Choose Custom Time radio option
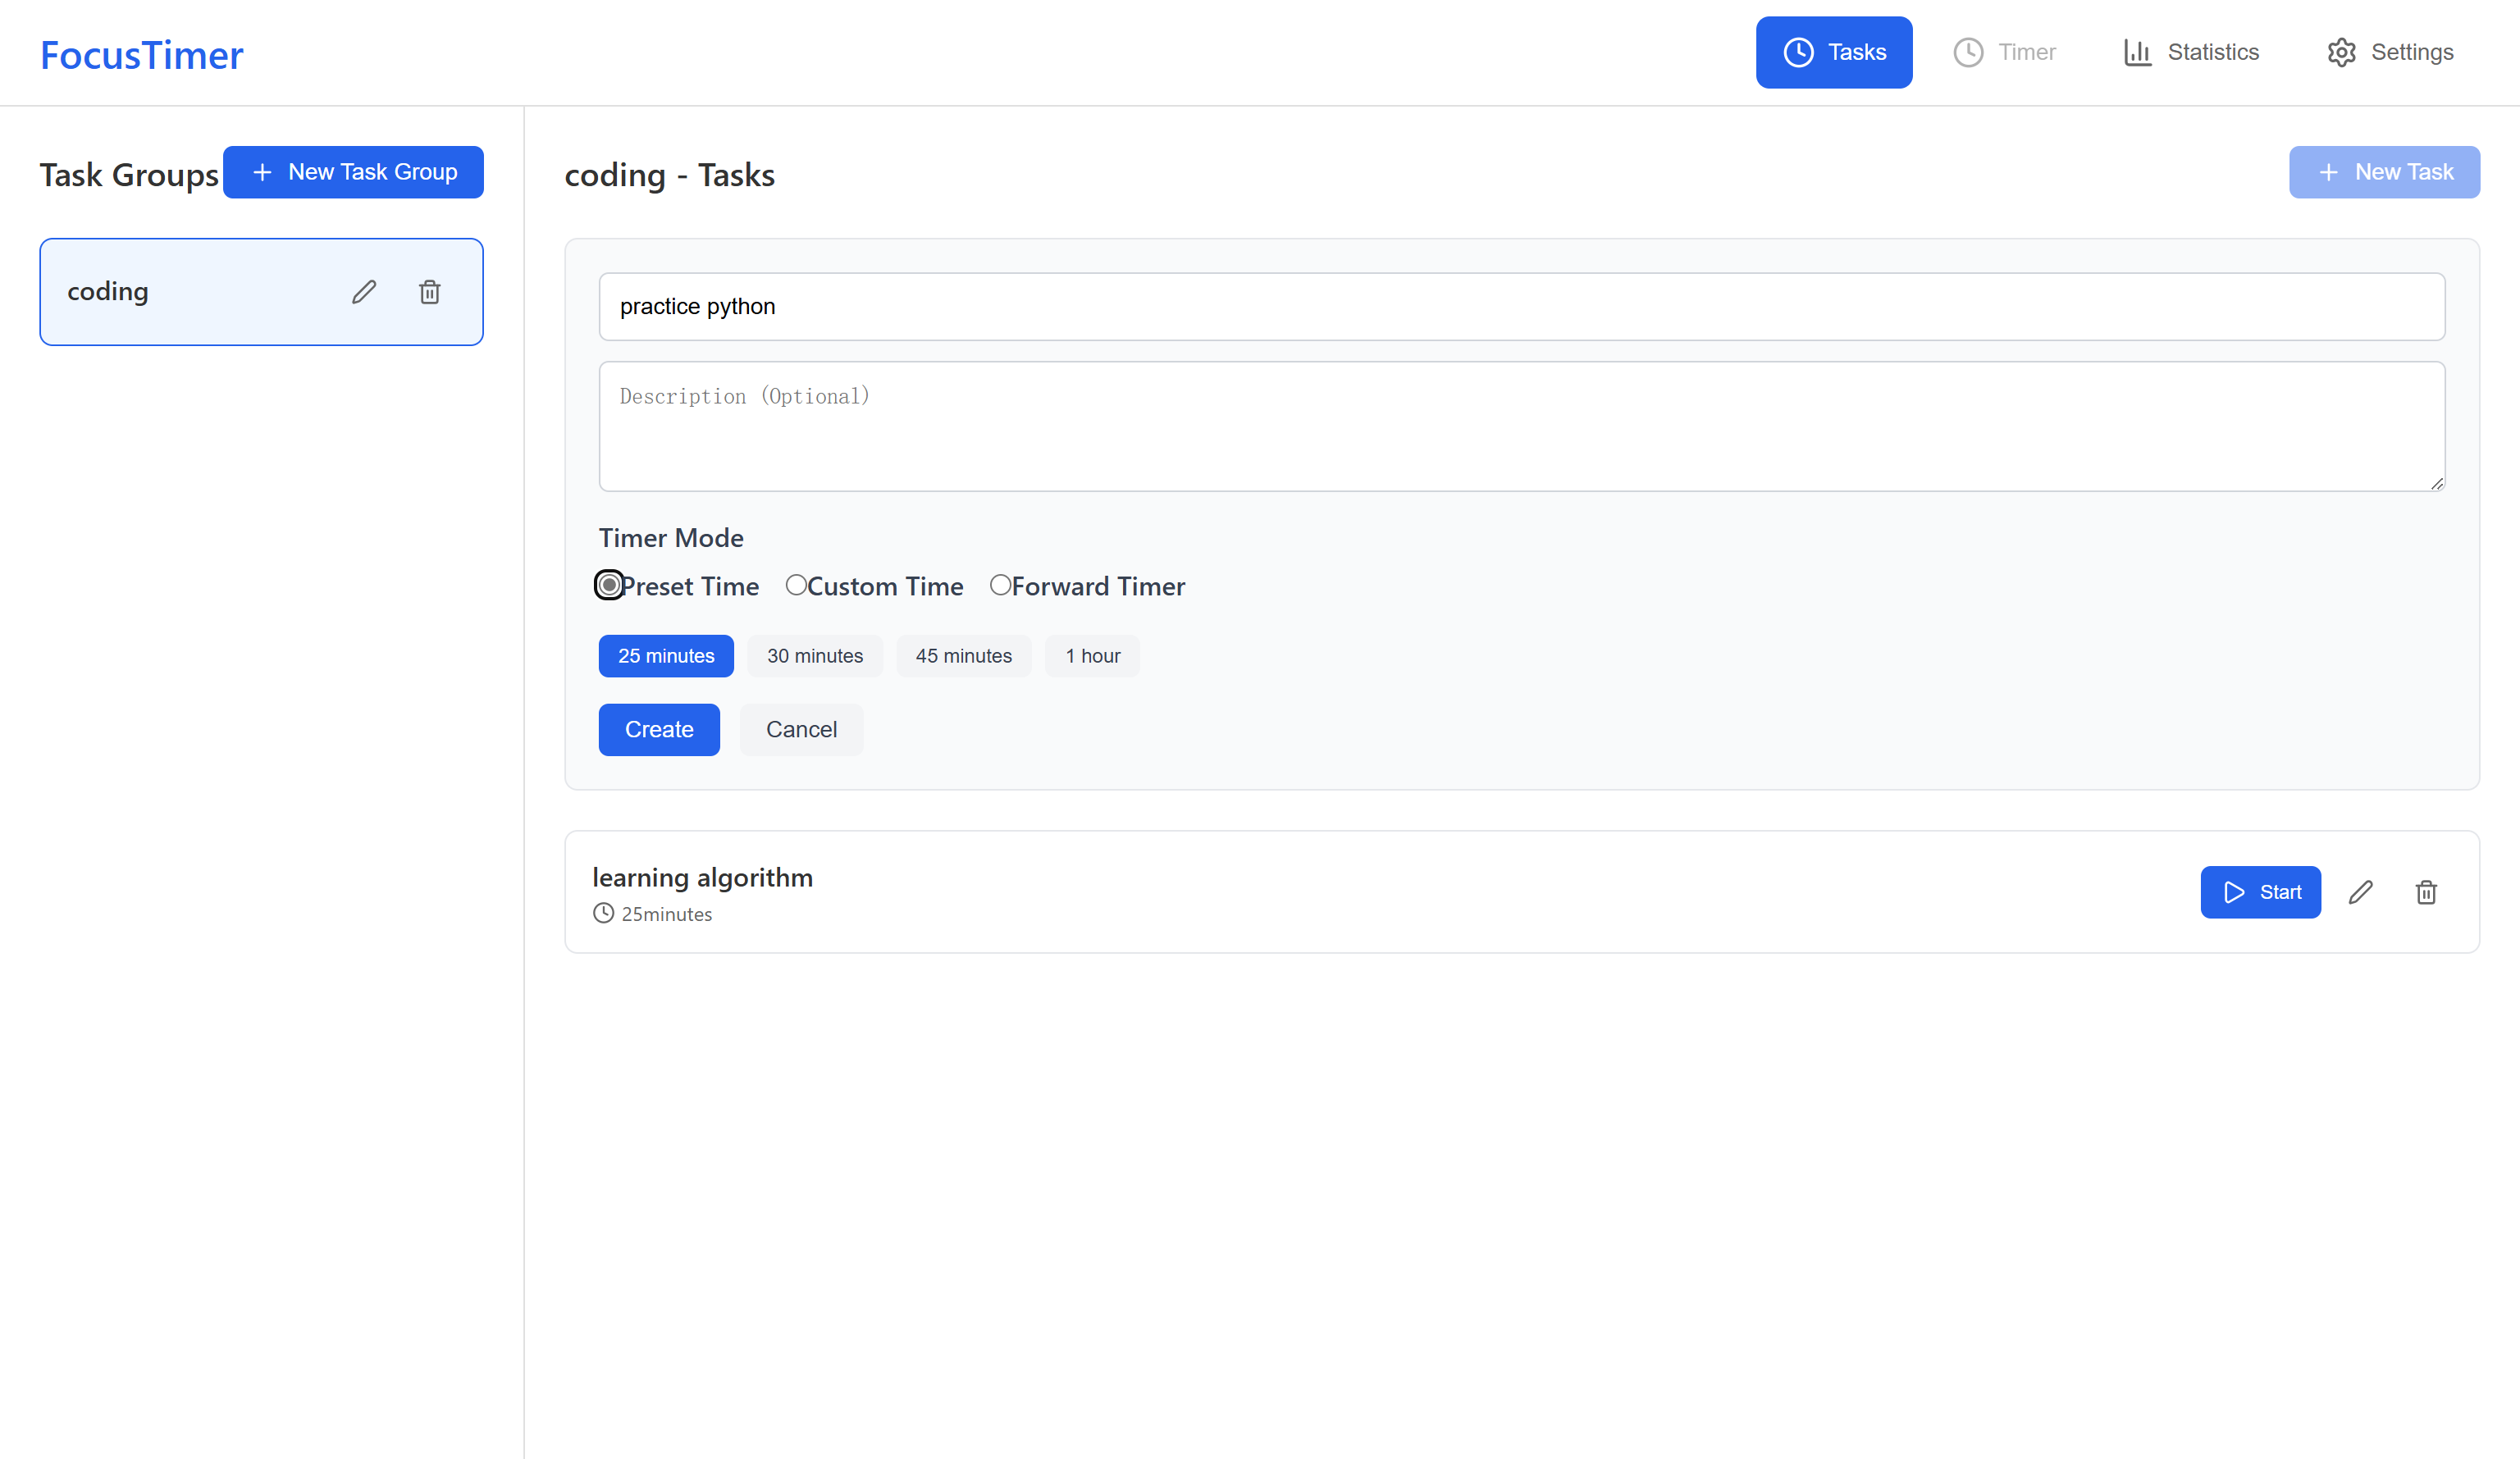The height and width of the screenshot is (1459, 2520). (x=796, y=585)
